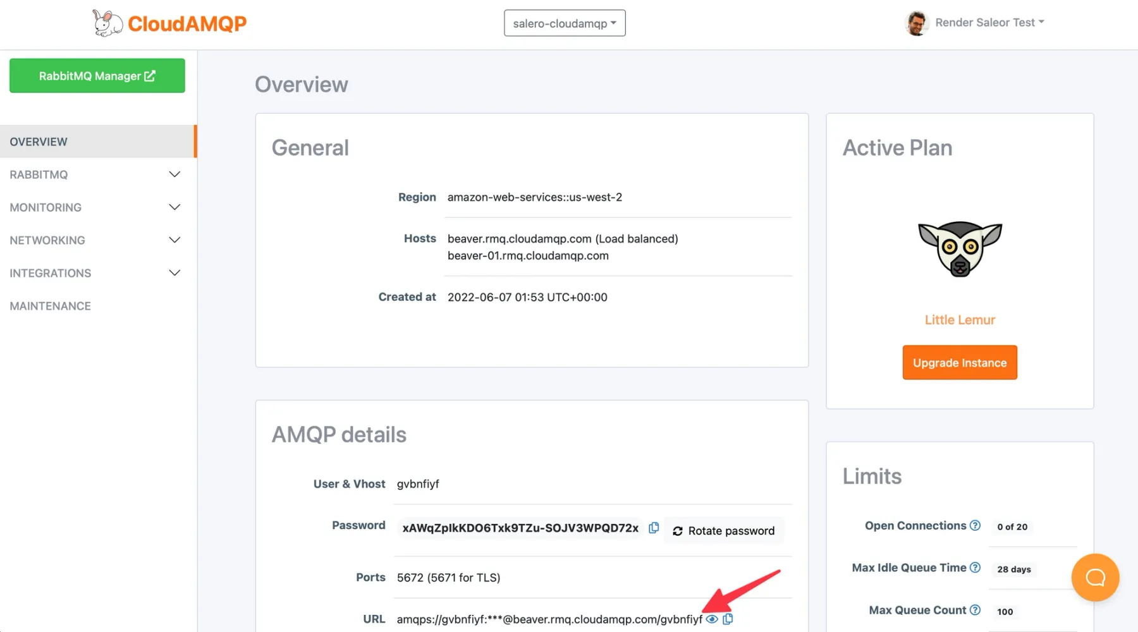
Task: Click the refresh icon on Rotate password
Action: click(x=678, y=530)
